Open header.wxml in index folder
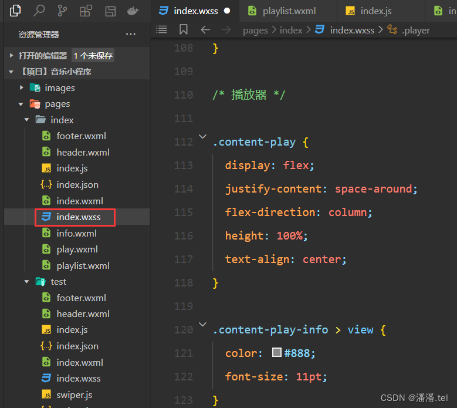The image size is (457, 408). pyautogui.click(x=76, y=152)
